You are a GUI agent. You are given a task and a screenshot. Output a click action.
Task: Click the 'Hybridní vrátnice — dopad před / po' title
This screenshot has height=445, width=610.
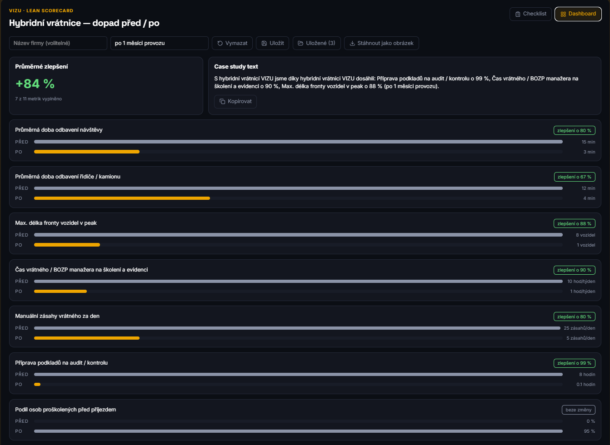coord(84,23)
